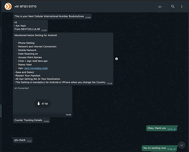Click contact number +91 97121 01710 header
Image resolution: width=189 pixels, height=152 pixels.
pyautogui.click(x=25, y=7)
